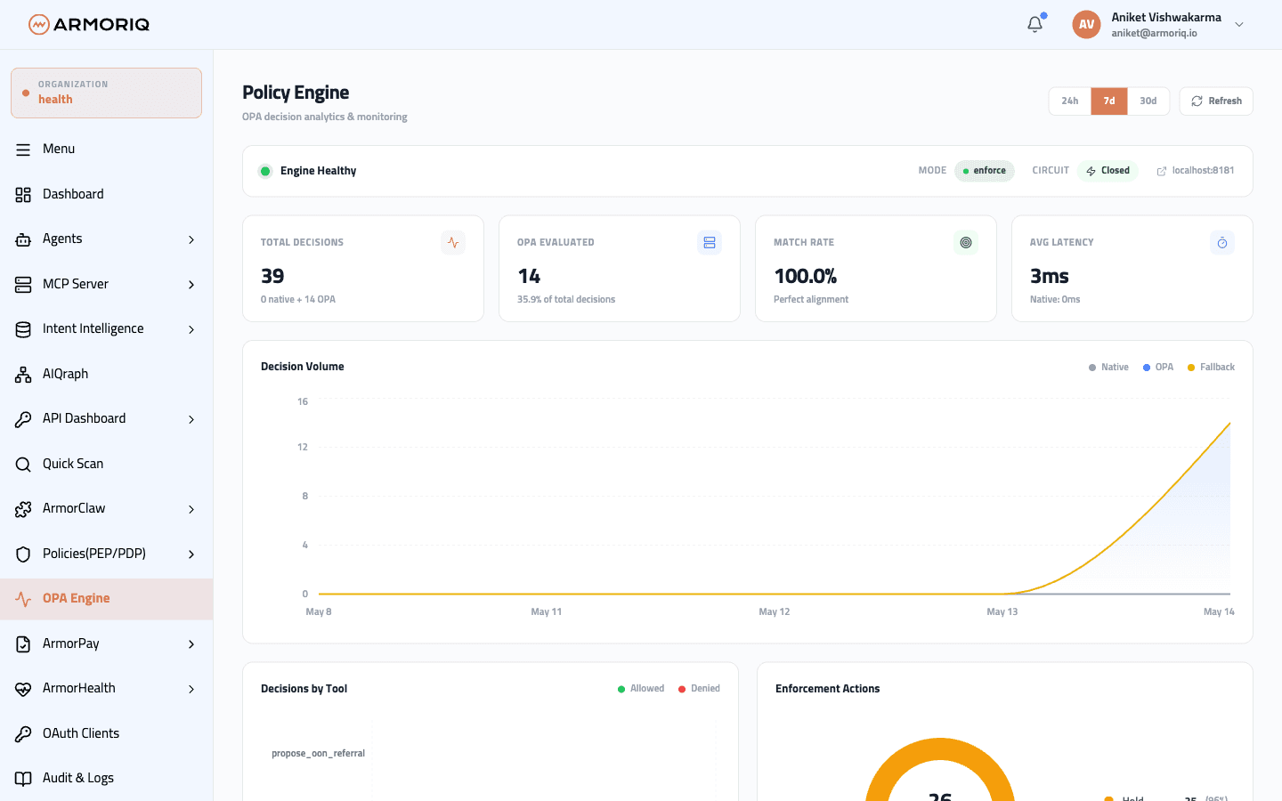Image resolution: width=1282 pixels, height=801 pixels.
Task: Go to AIQraph in sidebar
Action: pos(106,374)
